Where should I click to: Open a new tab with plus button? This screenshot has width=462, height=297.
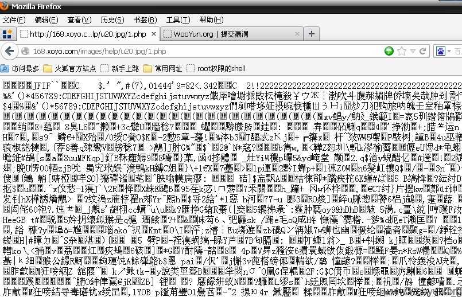click(x=312, y=34)
